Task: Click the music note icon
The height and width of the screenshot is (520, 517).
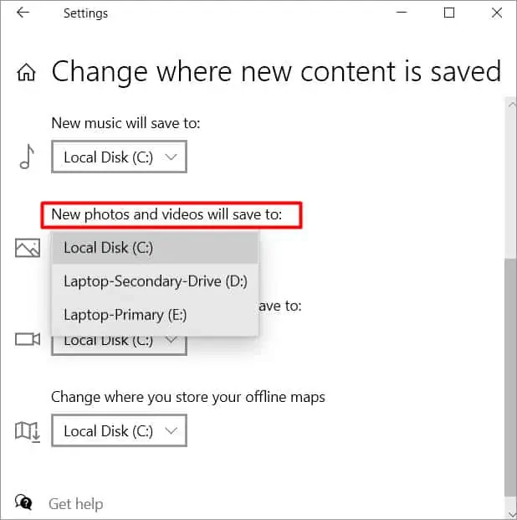Action: (x=27, y=157)
